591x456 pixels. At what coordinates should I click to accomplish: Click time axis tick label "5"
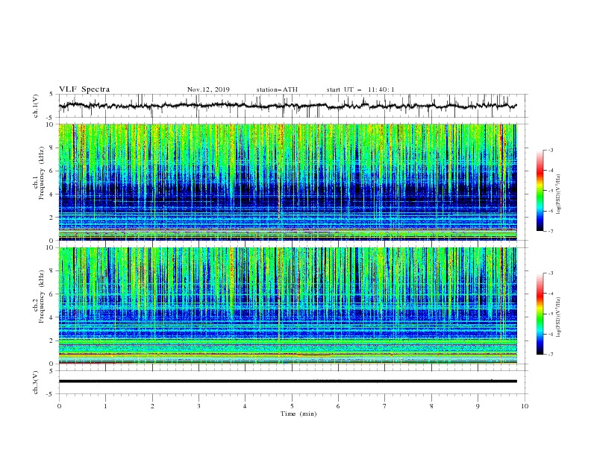(292, 406)
